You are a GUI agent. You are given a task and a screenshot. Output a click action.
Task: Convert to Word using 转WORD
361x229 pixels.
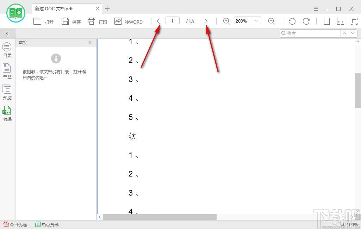129,21
